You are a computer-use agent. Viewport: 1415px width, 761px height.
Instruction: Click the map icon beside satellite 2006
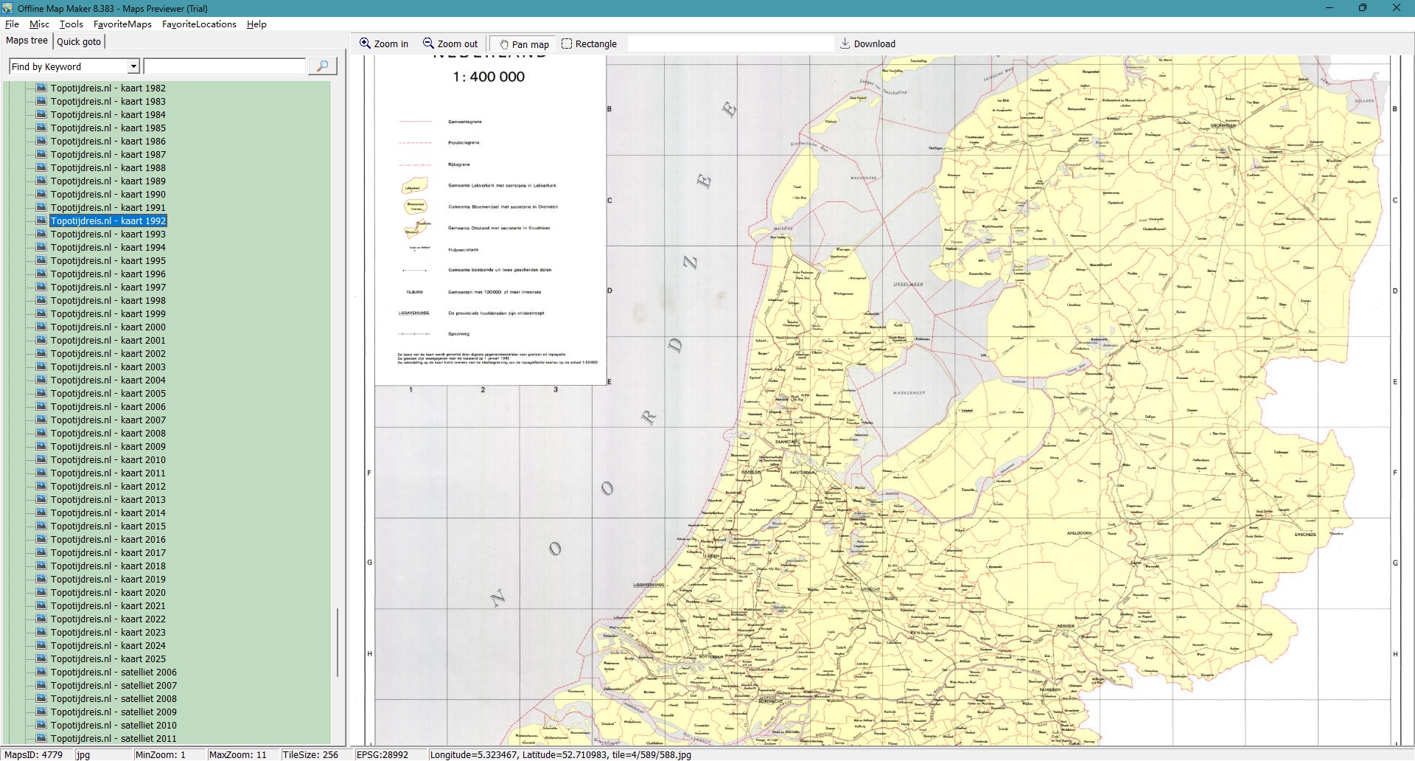41,672
